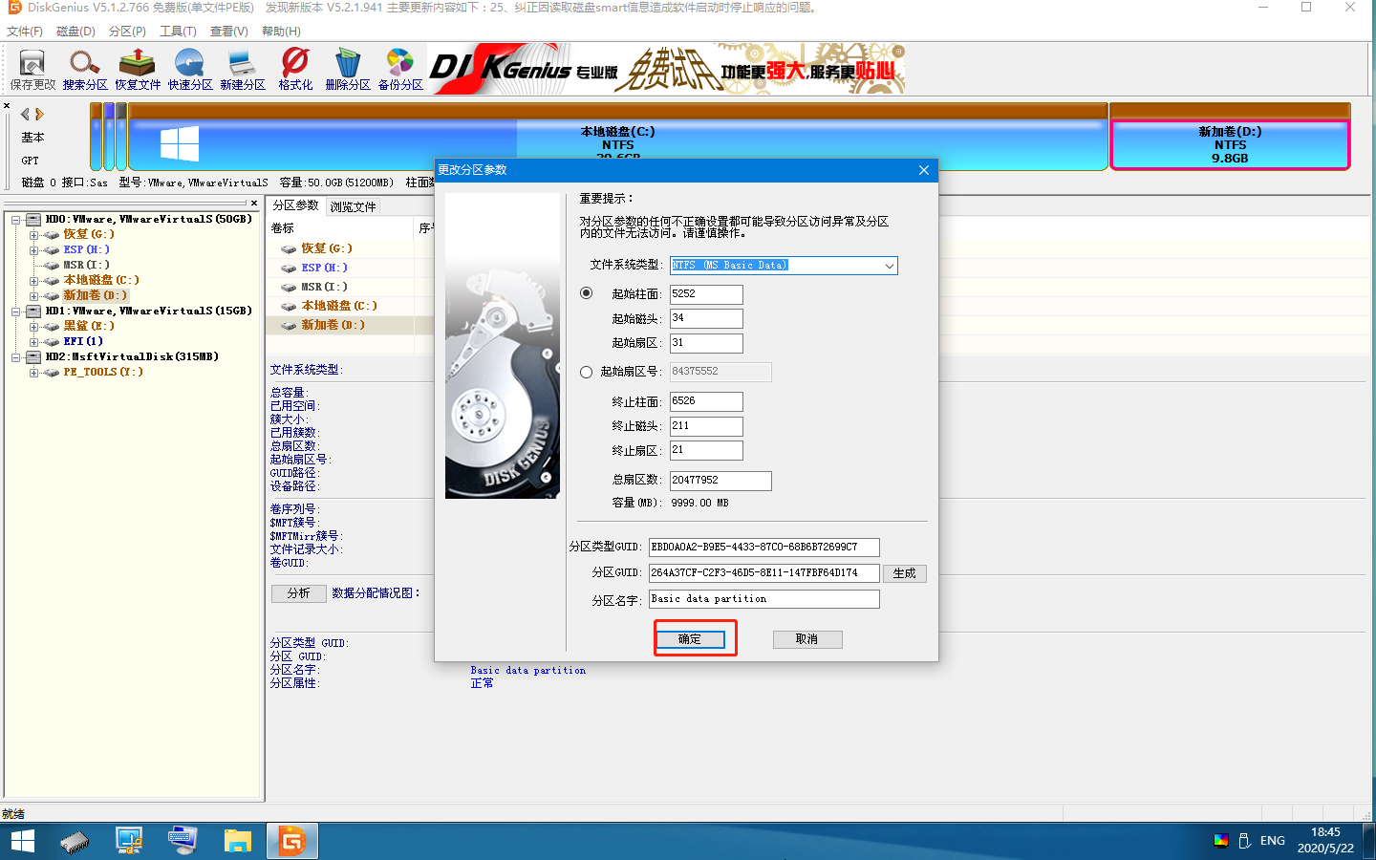Click the 总扇区数 input field
1376x860 pixels.
[x=720, y=481]
